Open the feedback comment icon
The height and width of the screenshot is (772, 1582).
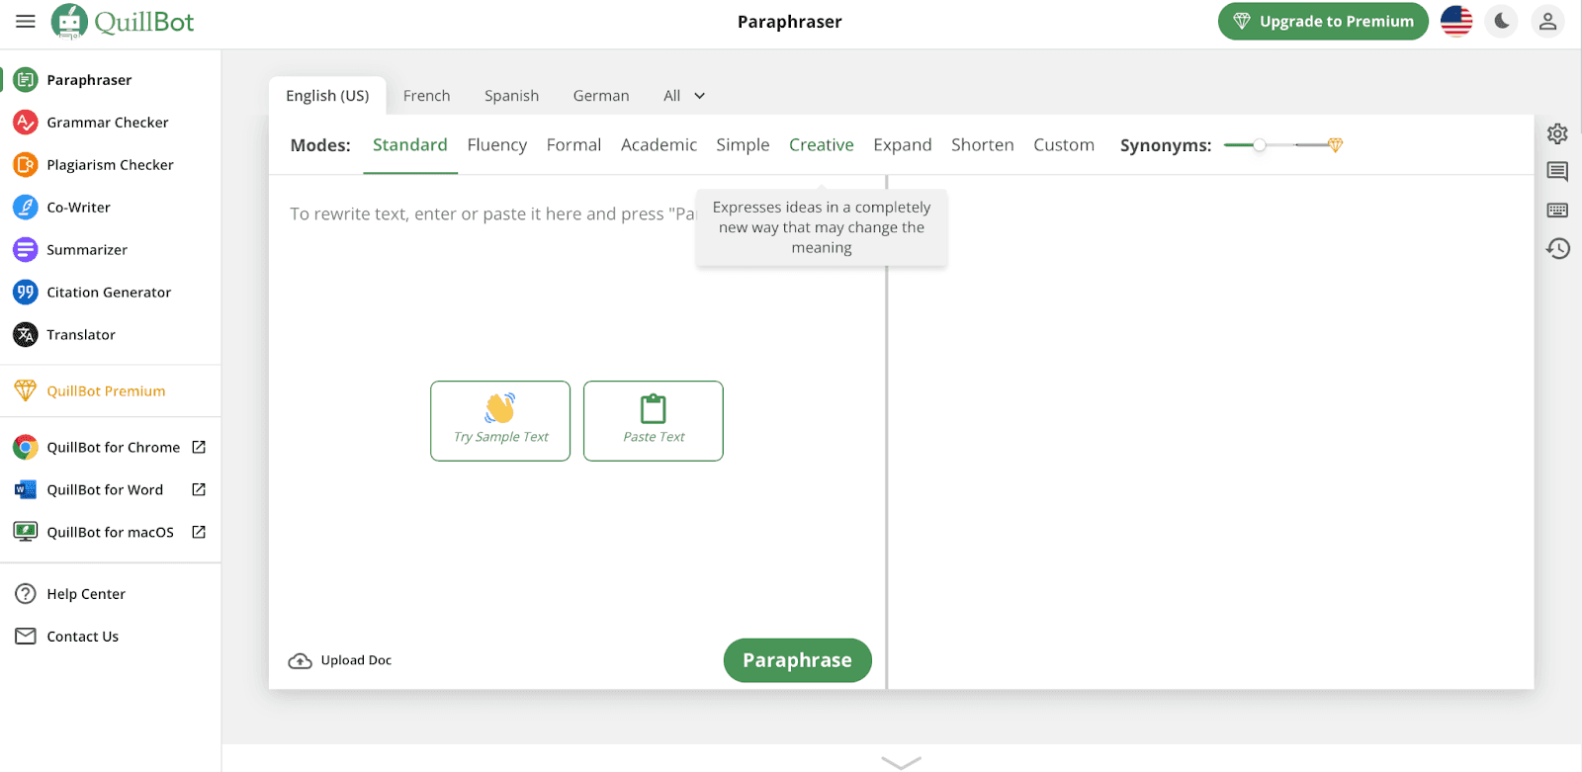(1557, 172)
